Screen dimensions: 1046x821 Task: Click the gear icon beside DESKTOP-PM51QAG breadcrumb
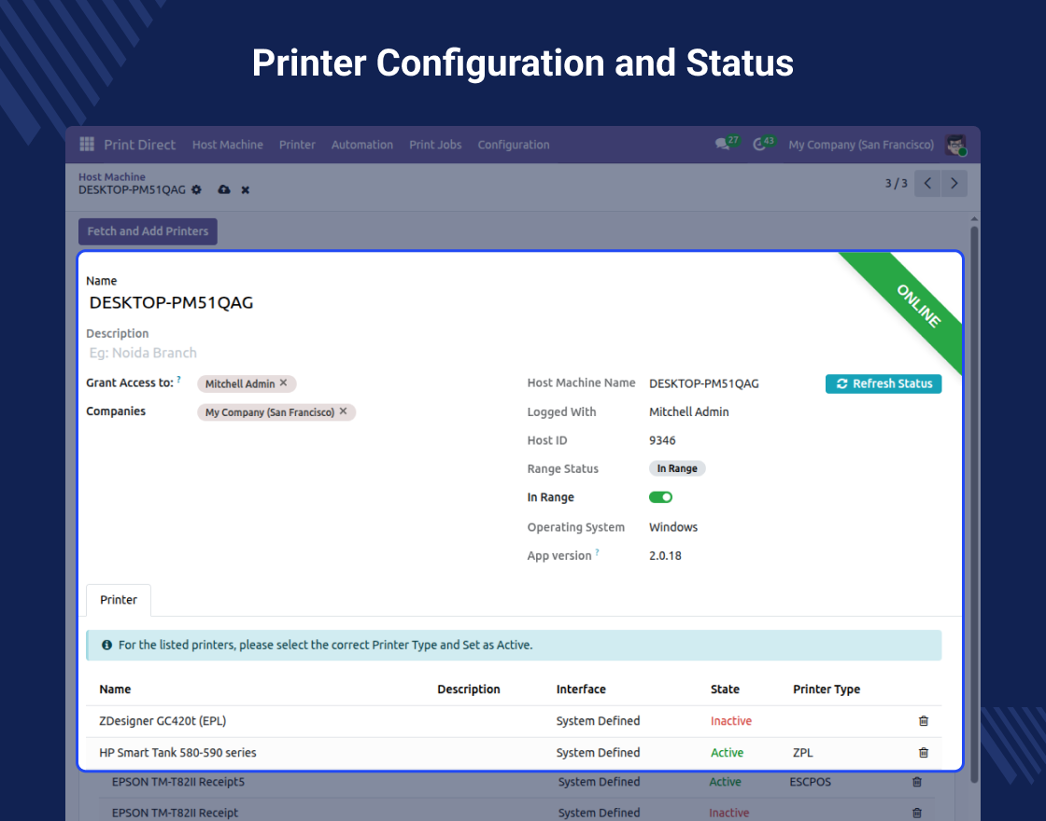tap(196, 189)
